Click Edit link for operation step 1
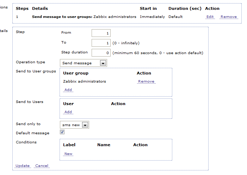 (210, 17)
